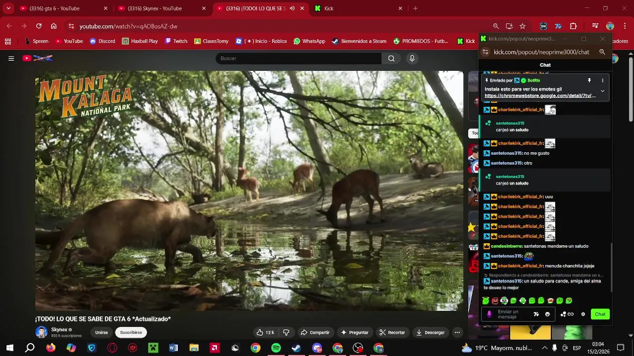Click the YouTube search magnifier button

tap(391, 58)
